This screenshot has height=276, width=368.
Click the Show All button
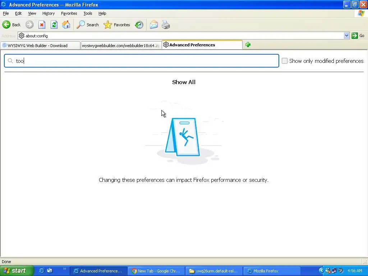(x=184, y=82)
